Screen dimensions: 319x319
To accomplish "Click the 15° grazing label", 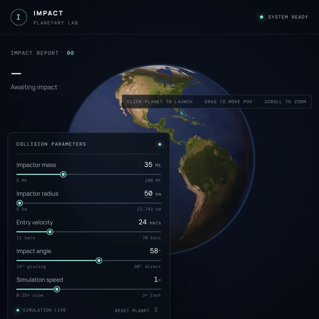I will 31,266.
